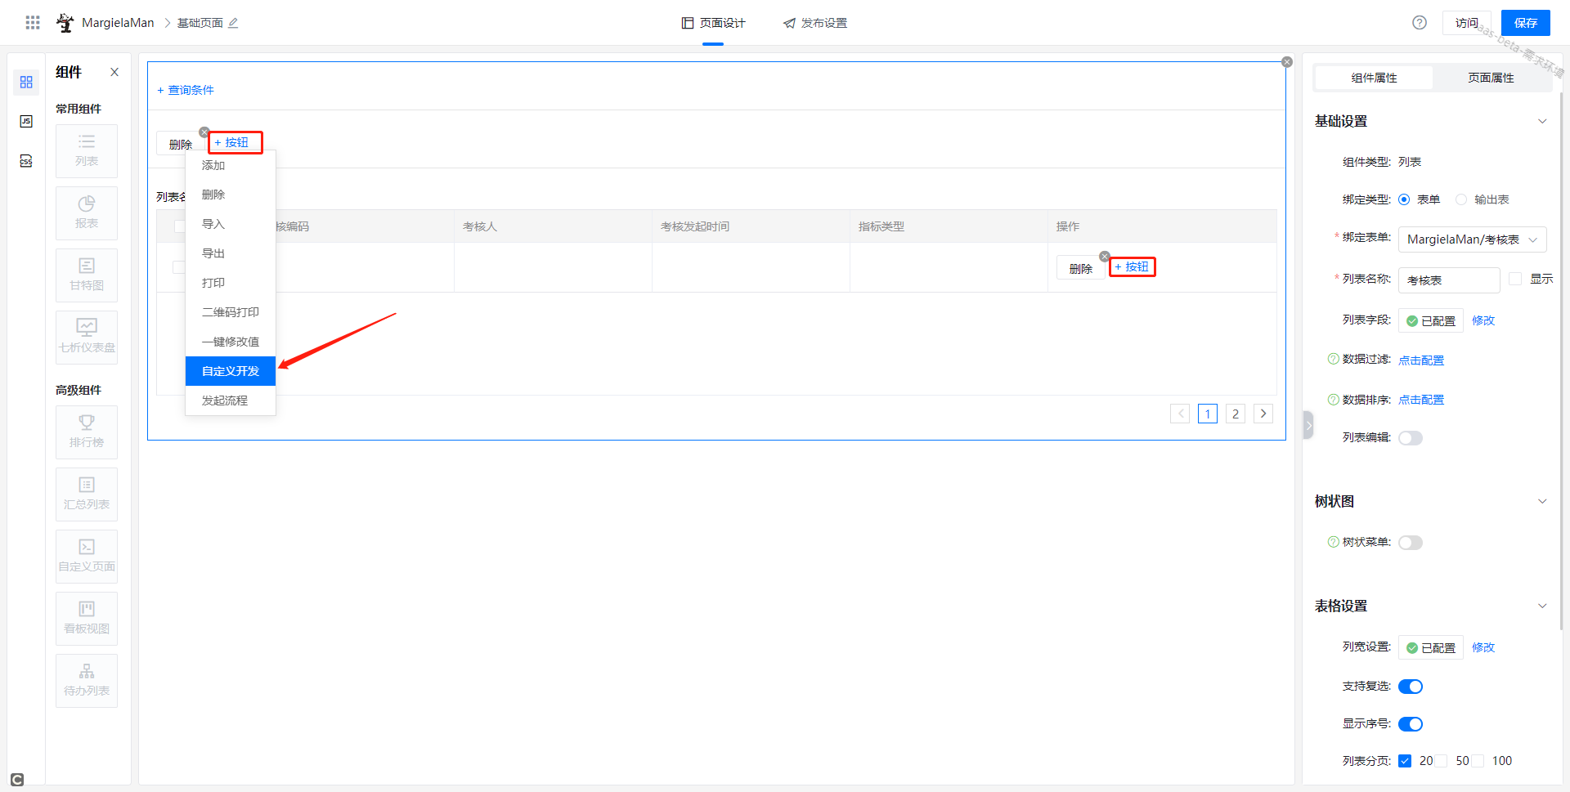The image size is (1570, 792).
Task: Choose 导入 from button menu
Action: 231,224
